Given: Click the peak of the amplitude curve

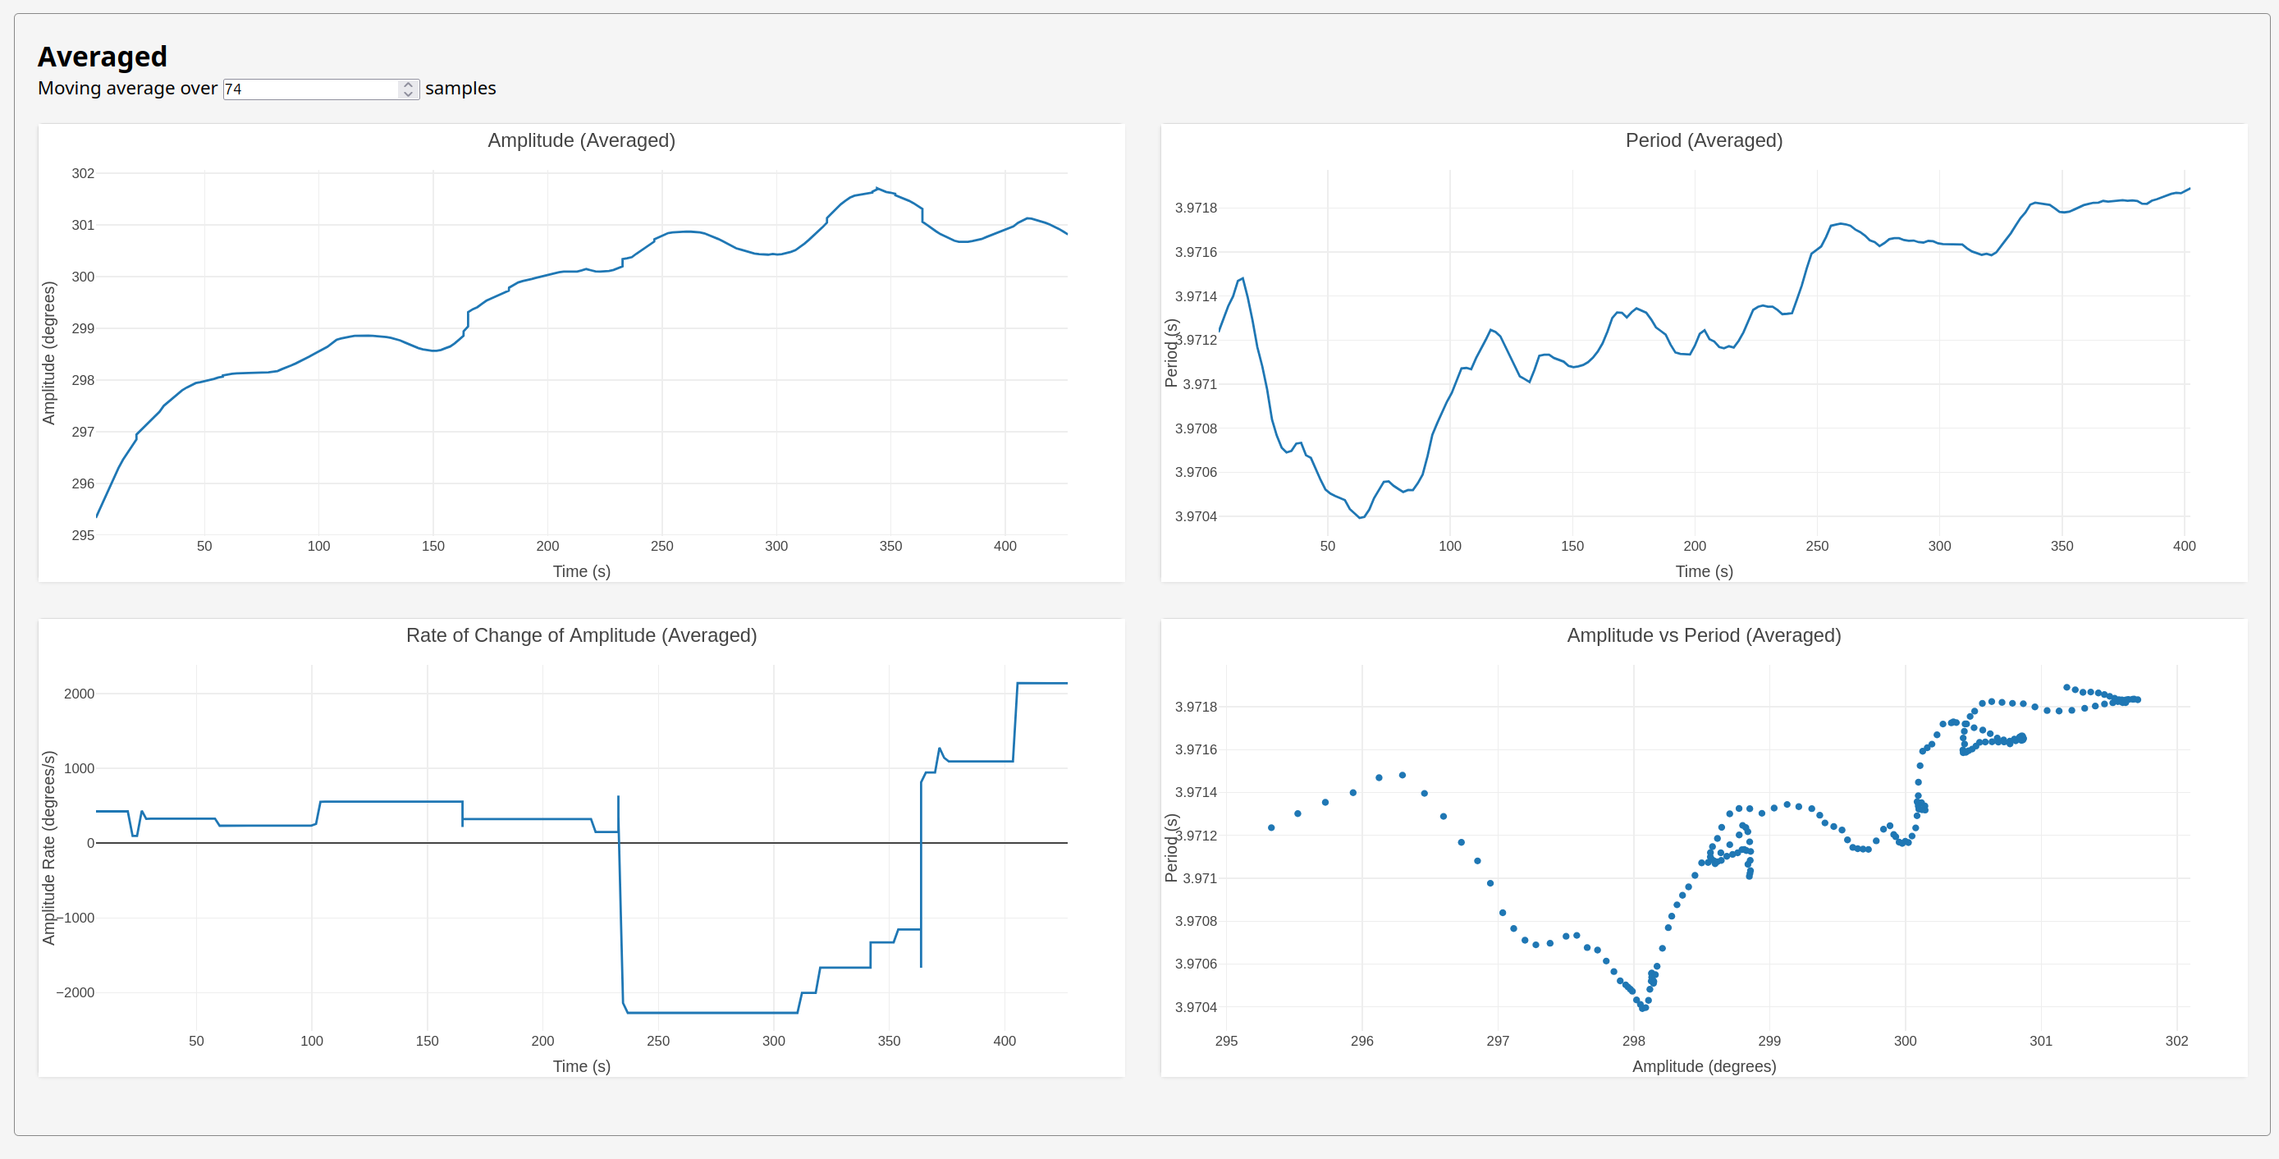Looking at the screenshot, I should coord(876,189).
